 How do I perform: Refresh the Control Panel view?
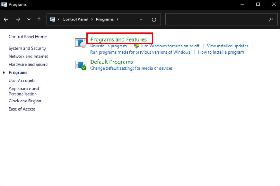click(154, 19)
